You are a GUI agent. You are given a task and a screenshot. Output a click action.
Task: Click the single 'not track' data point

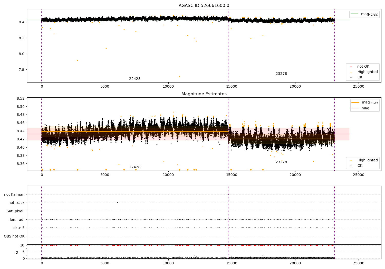[x=117, y=203]
